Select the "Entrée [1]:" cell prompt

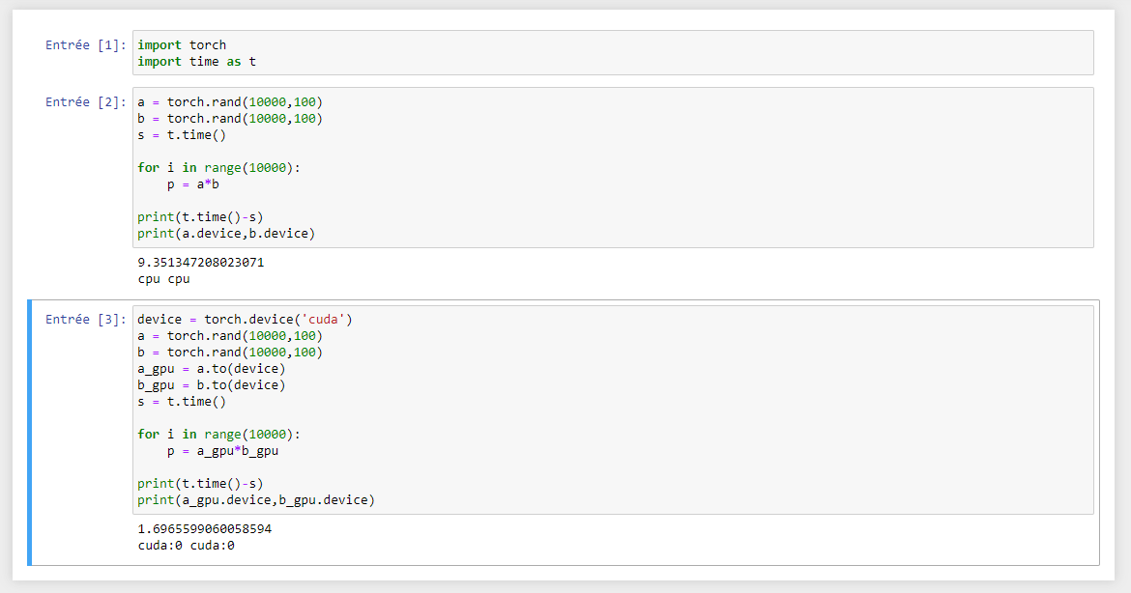pyautogui.click(x=86, y=44)
